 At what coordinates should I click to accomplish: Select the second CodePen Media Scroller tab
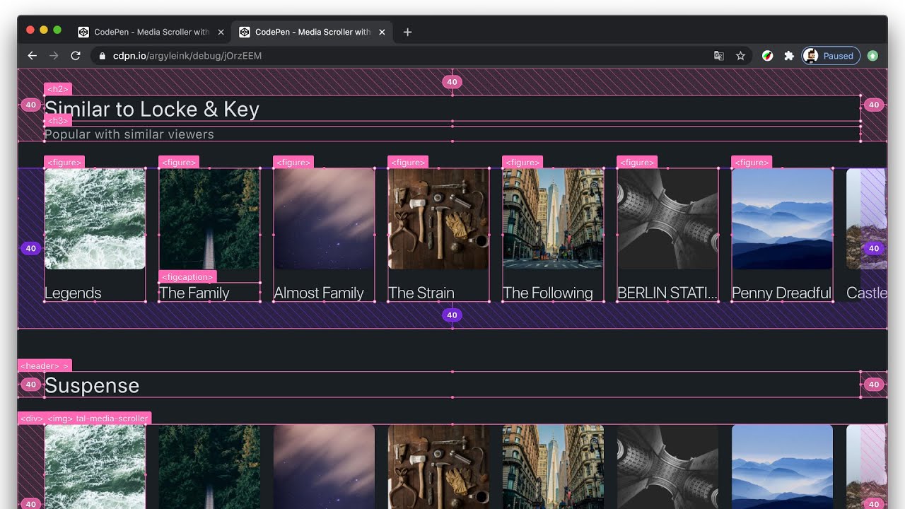[x=312, y=32]
